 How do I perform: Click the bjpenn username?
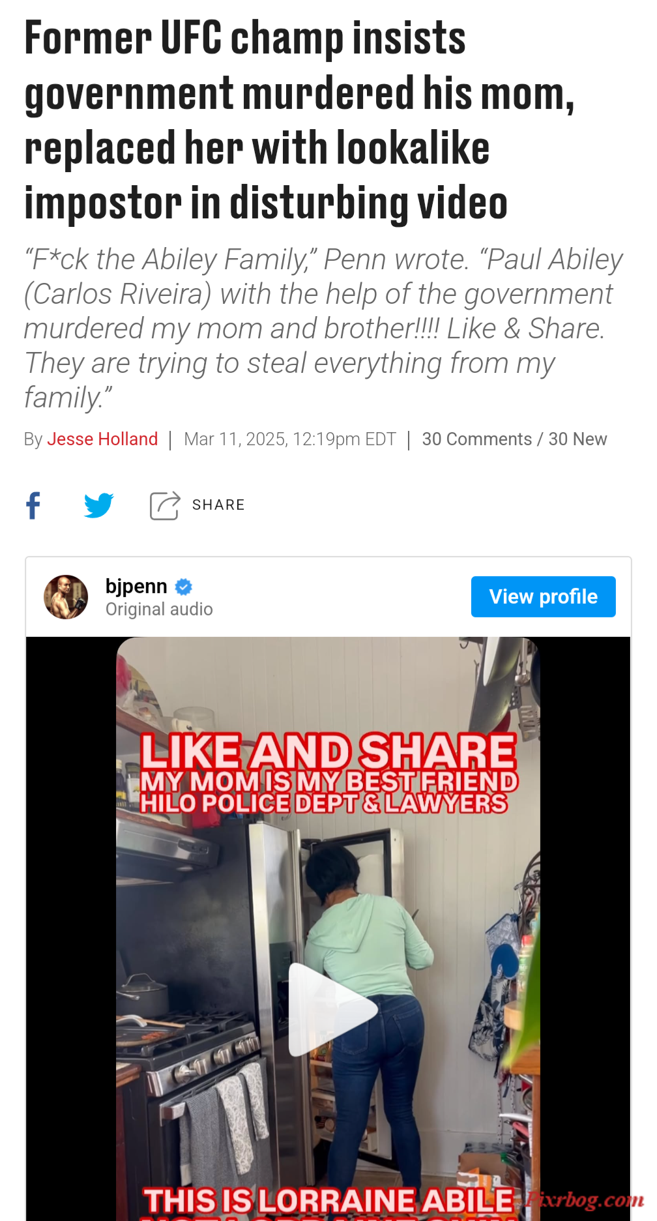[x=136, y=586]
